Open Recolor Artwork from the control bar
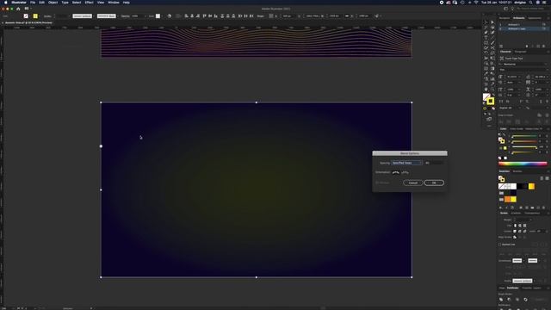The height and width of the screenshot is (310, 551). click(x=170, y=15)
